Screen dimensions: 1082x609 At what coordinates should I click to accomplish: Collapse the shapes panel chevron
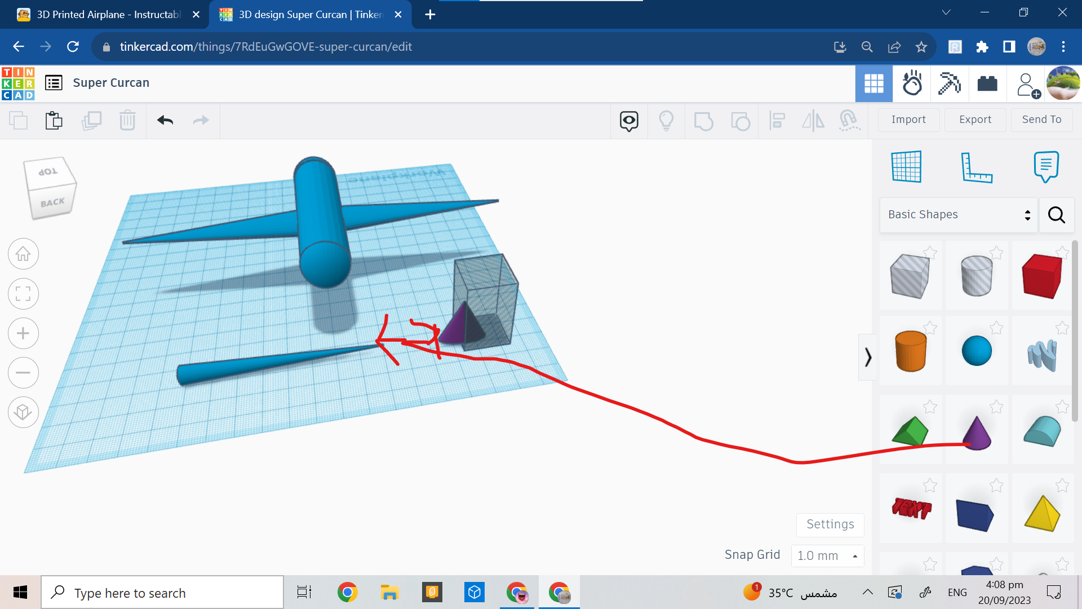tap(868, 357)
